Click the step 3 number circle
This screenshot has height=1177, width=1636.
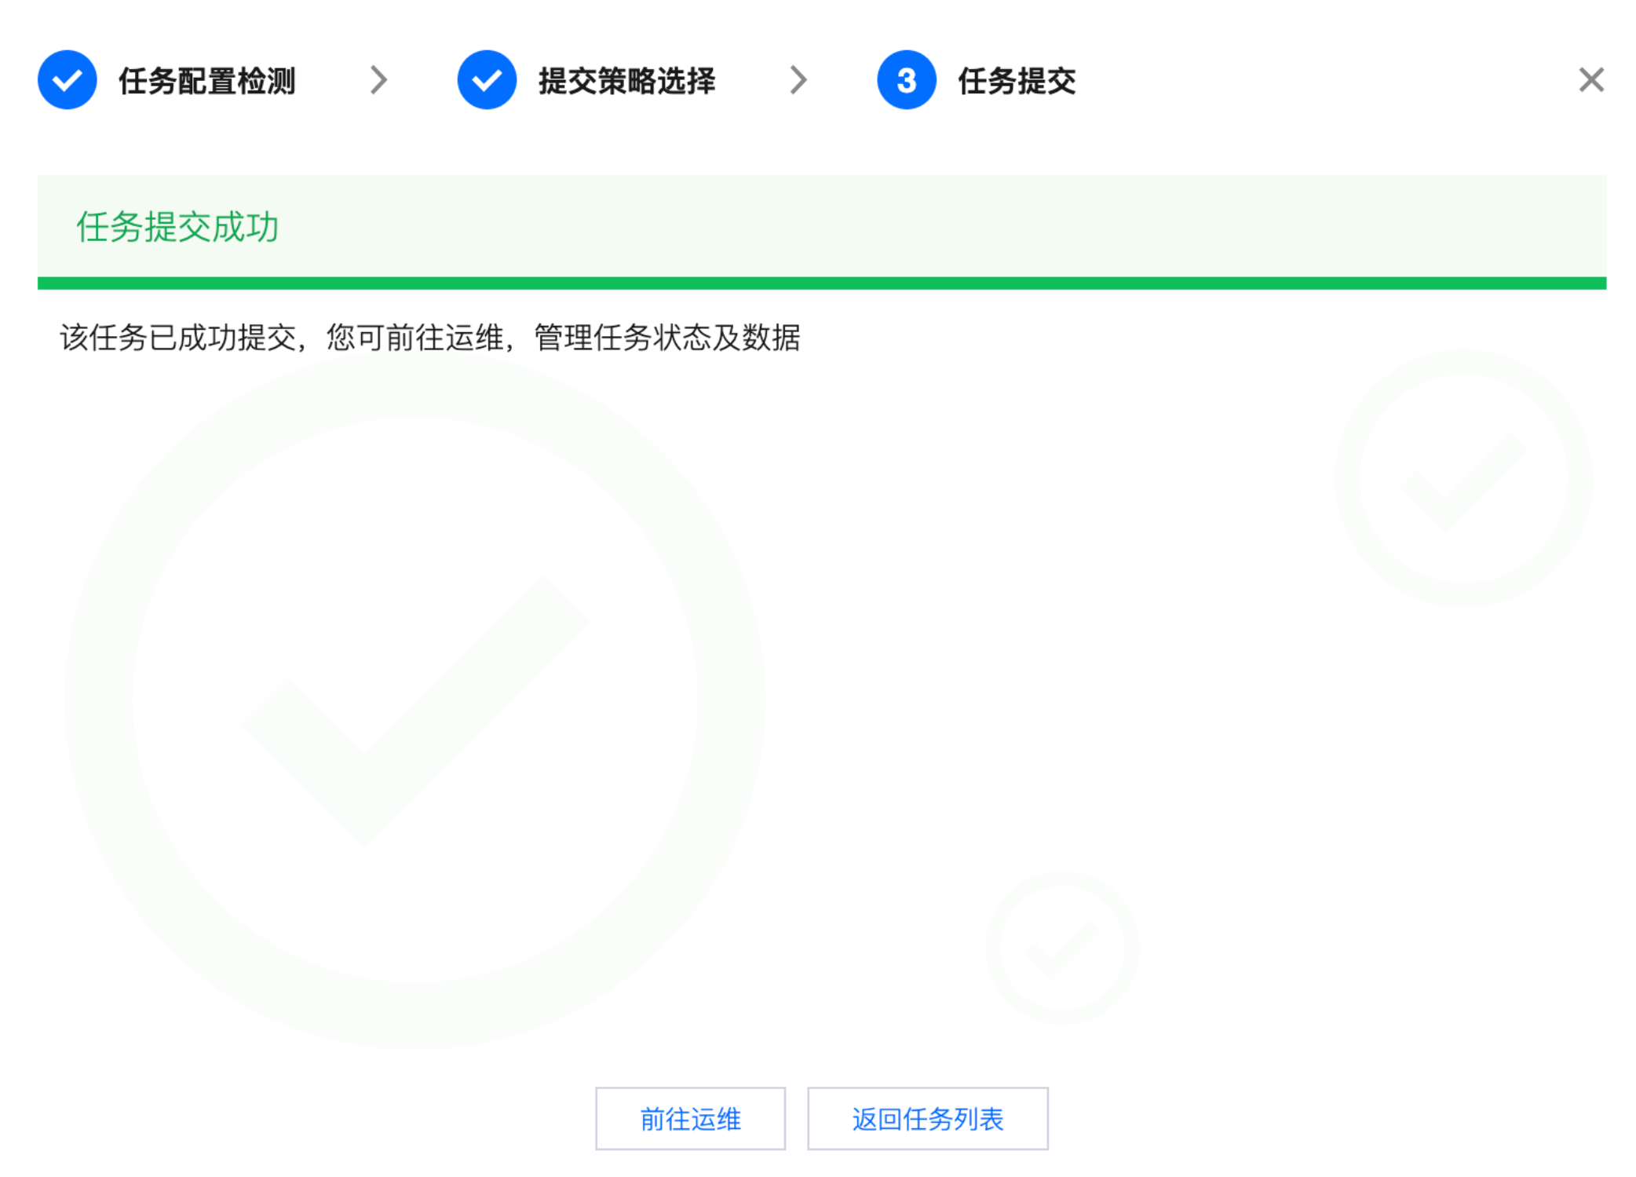point(906,80)
